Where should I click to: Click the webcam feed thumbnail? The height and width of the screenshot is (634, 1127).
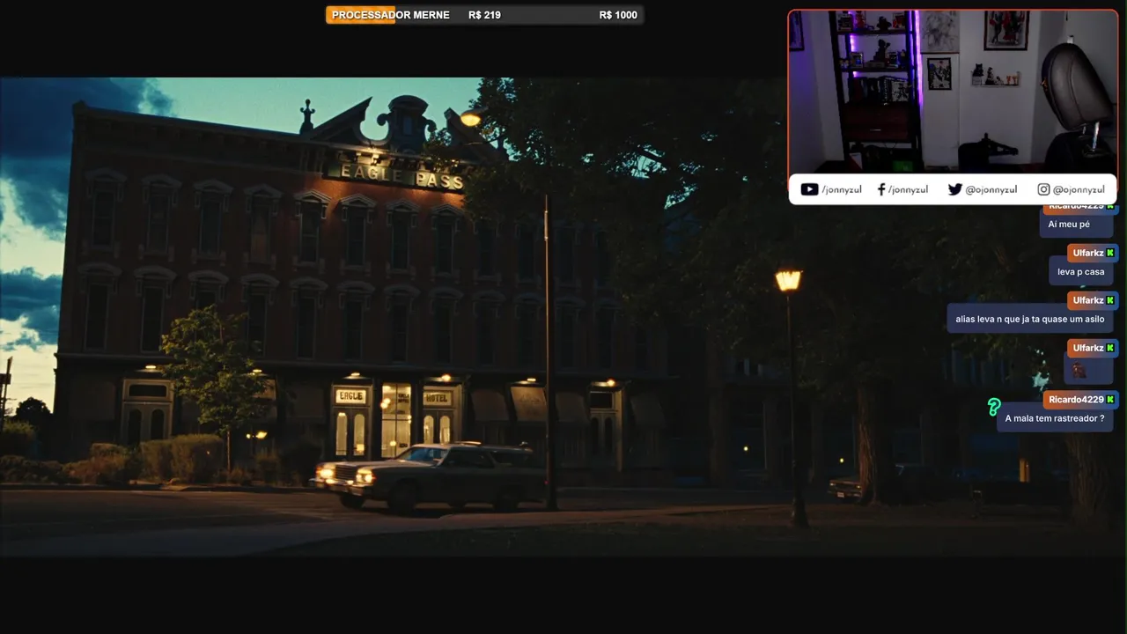click(953, 92)
